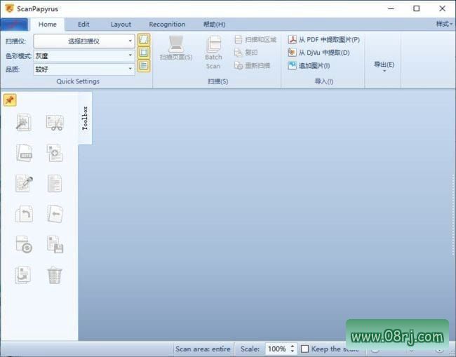Viewport: 456px width, 357px height.
Task: Click the page with pen edit icon
Action: click(24, 184)
